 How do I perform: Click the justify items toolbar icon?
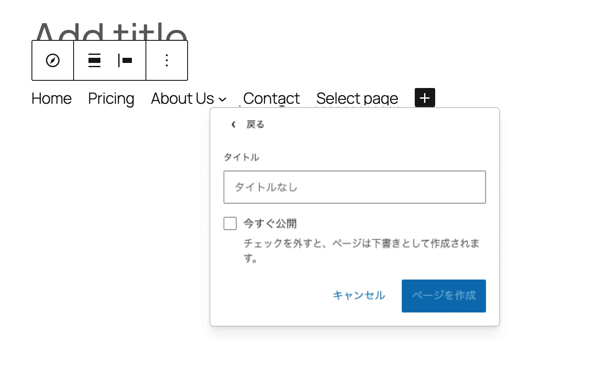coord(125,60)
